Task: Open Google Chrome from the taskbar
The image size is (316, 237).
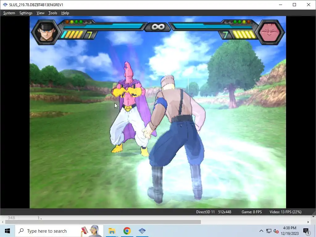Action: [x=127, y=231]
